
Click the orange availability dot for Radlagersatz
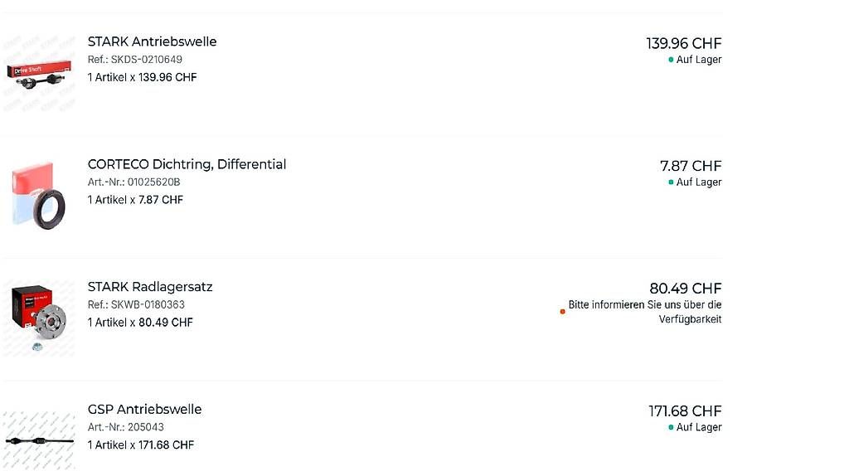click(562, 312)
